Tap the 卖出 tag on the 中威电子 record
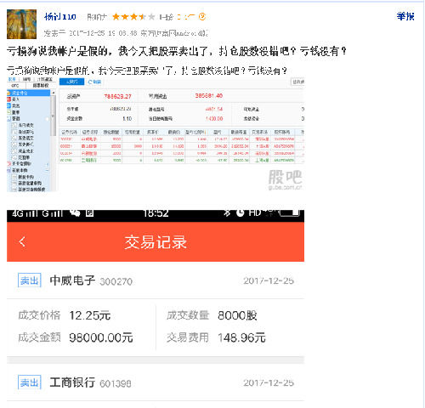The height and width of the screenshot is (408, 425). pos(30,280)
